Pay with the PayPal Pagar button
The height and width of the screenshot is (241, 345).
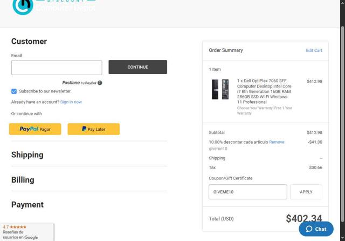(35, 129)
